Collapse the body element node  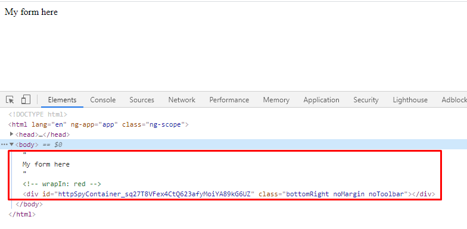[x=12, y=145]
